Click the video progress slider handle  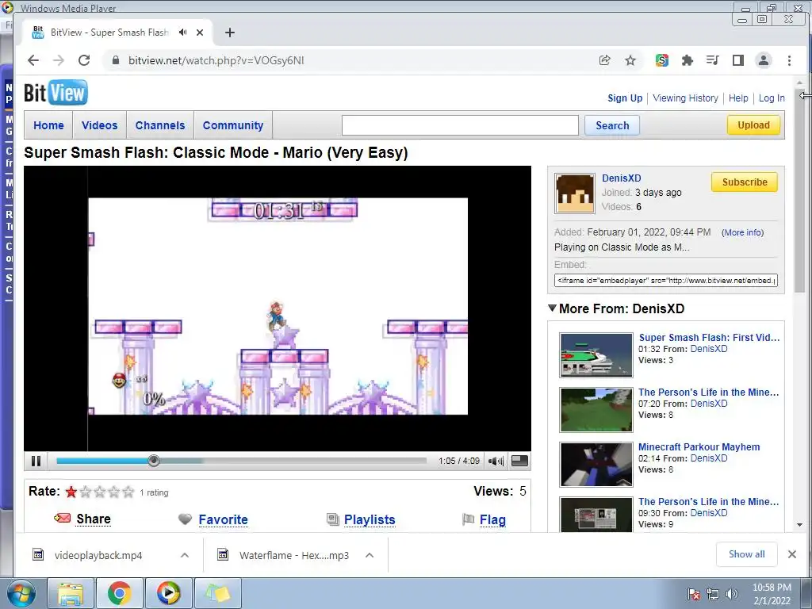[153, 461]
